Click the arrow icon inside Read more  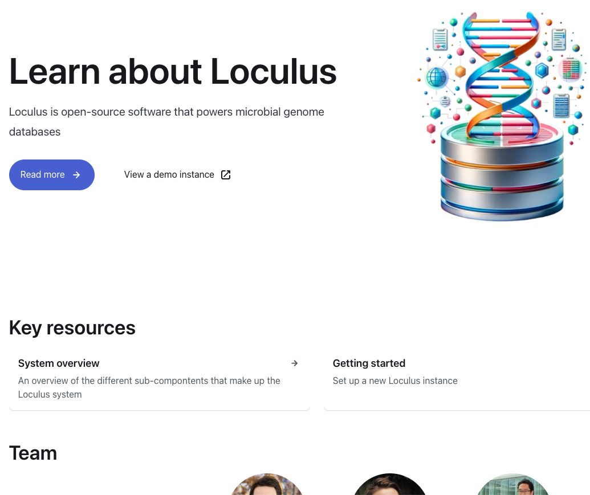click(76, 175)
